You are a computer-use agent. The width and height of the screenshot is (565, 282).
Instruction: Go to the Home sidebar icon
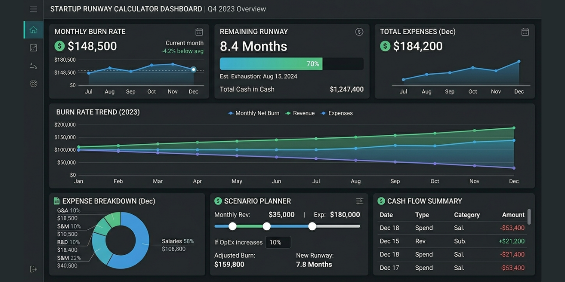coord(33,30)
